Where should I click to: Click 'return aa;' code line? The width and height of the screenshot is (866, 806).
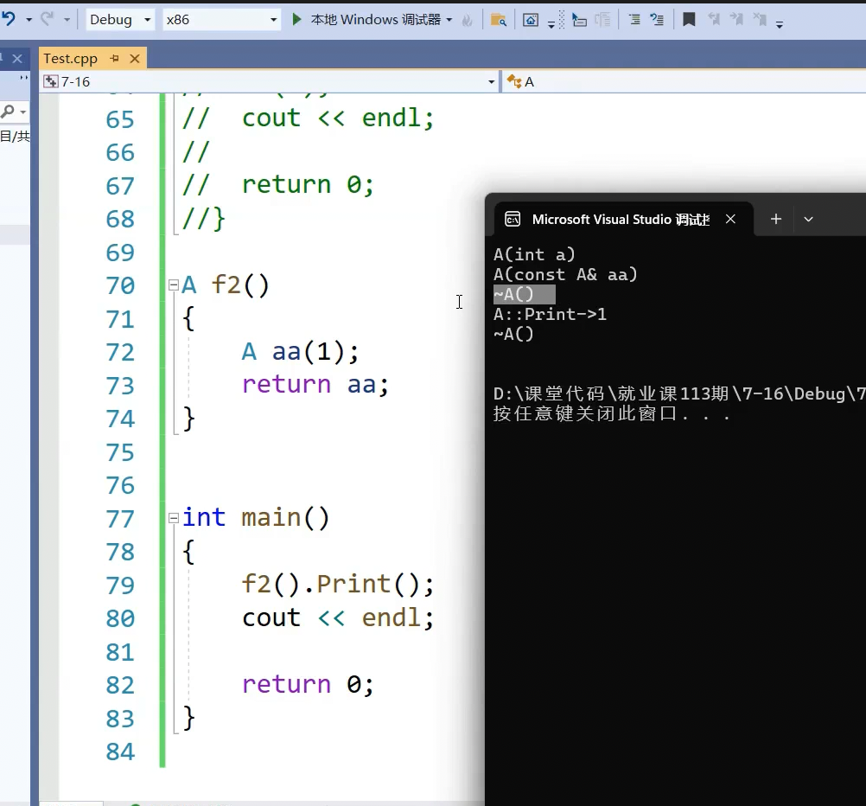click(315, 385)
